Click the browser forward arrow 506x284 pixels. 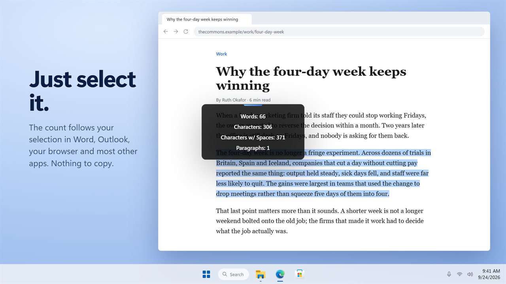pyautogui.click(x=176, y=32)
